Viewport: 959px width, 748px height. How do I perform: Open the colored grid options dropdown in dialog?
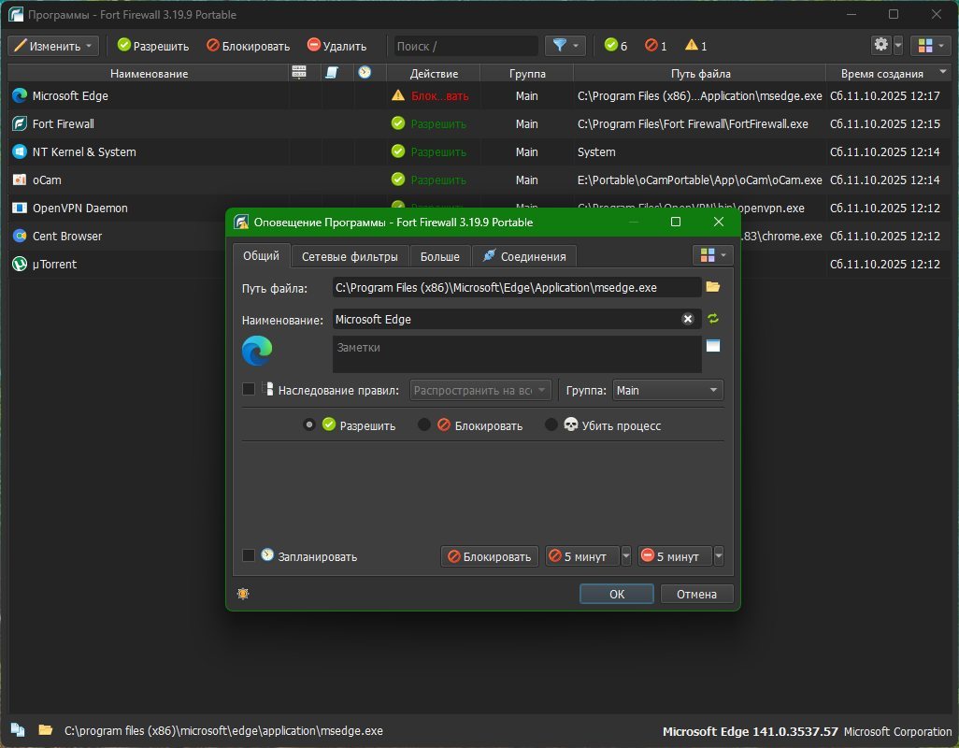(x=712, y=255)
